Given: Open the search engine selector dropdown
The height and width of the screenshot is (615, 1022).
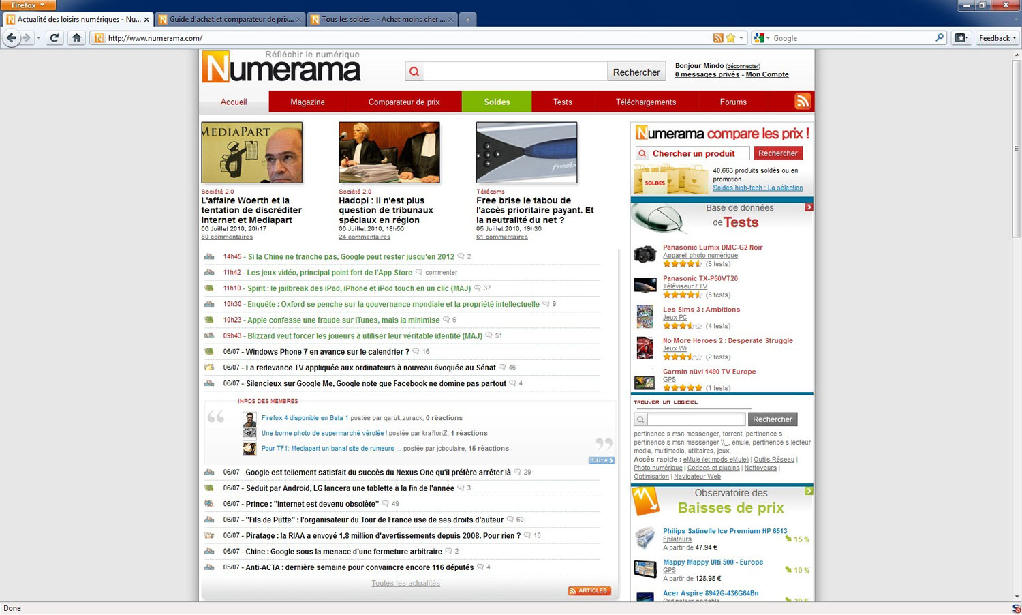Looking at the screenshot, I should 762,38.
